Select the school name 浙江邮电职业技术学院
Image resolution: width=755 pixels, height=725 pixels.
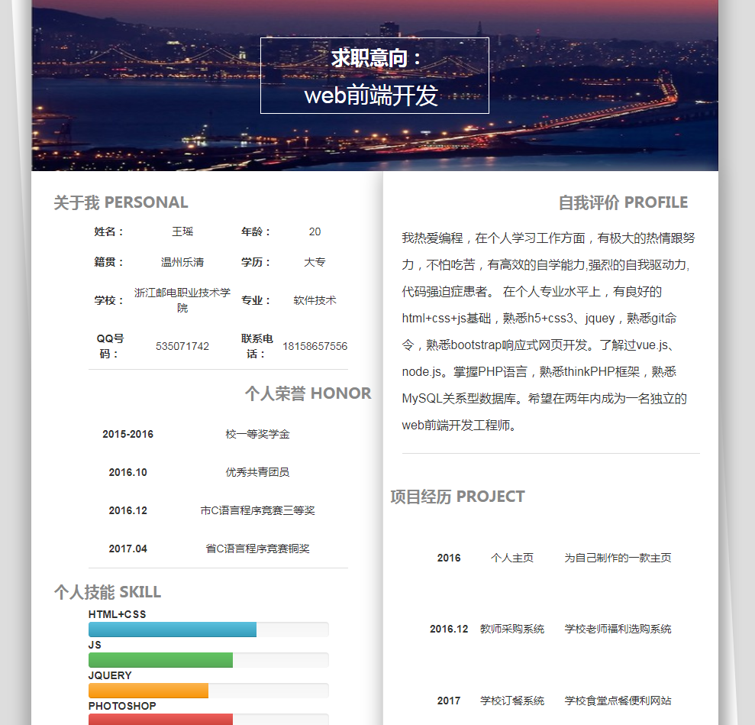(182, 300)
